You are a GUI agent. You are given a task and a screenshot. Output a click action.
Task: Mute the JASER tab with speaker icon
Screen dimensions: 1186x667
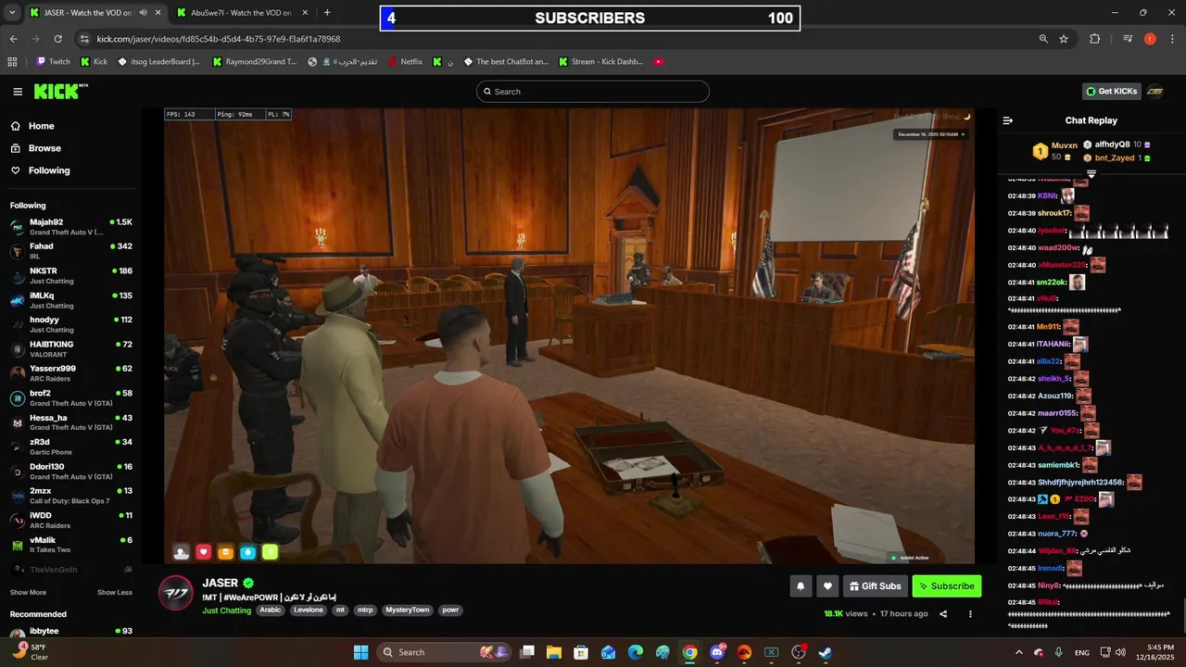144,13
